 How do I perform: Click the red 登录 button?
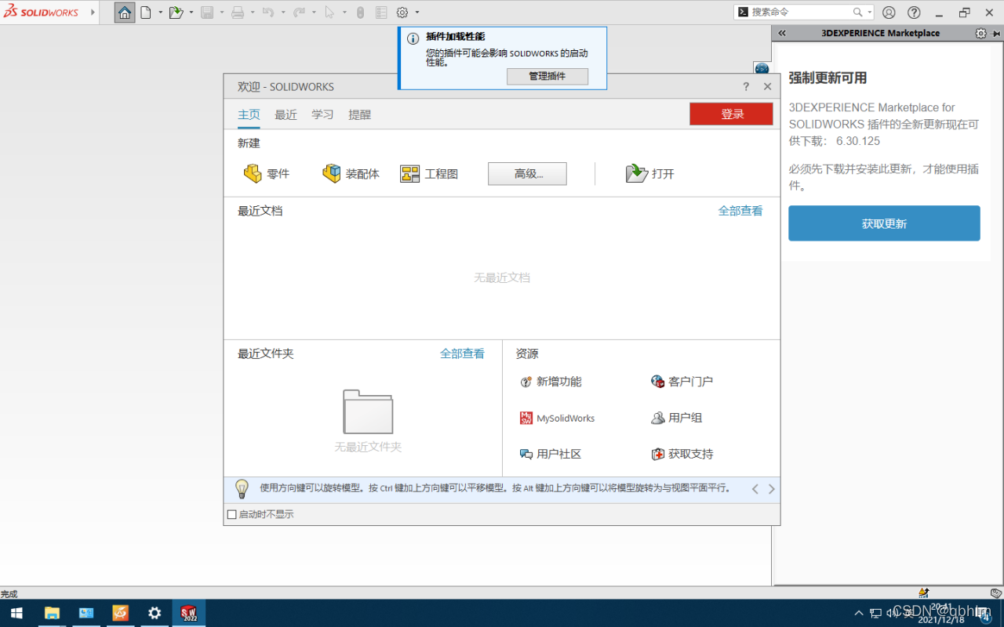tap(731, 114)
